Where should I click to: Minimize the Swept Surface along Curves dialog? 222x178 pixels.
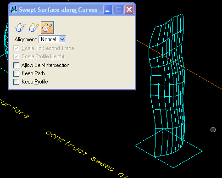108,10
